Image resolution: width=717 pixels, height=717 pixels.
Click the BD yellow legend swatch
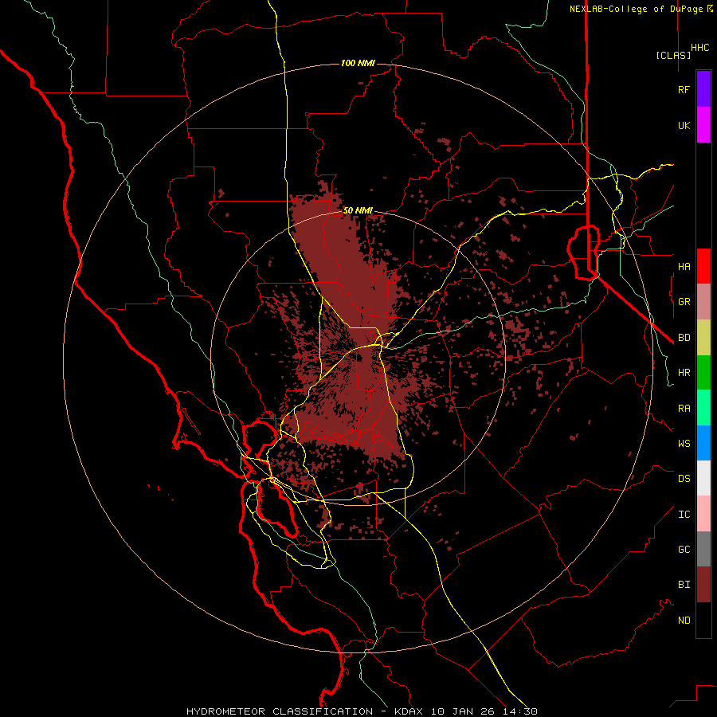[703, 338]
